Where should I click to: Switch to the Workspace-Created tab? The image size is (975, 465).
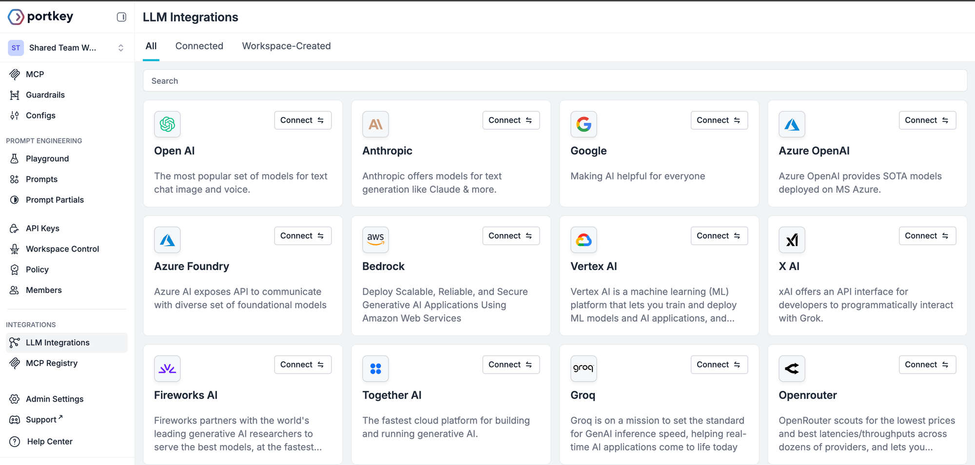(x=286, y=46)
